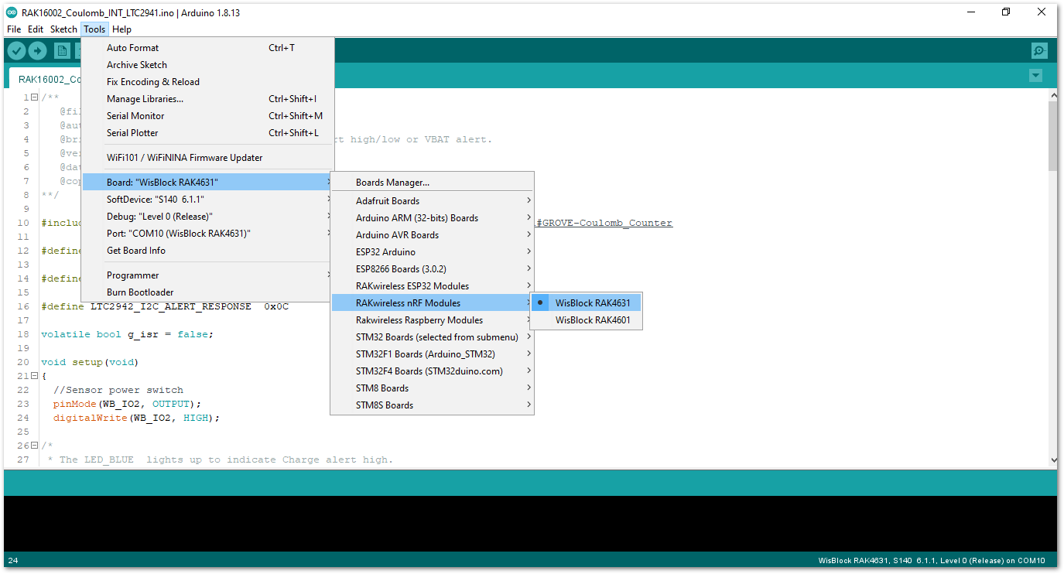This screenshot has height=574, width=1064.
Task: Click the scrollbar up arrow
Action: click(x=1052, y=94)
